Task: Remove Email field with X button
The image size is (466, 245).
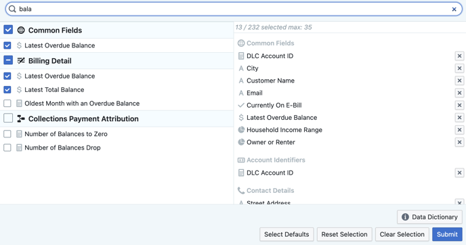Action: point(459,93)
